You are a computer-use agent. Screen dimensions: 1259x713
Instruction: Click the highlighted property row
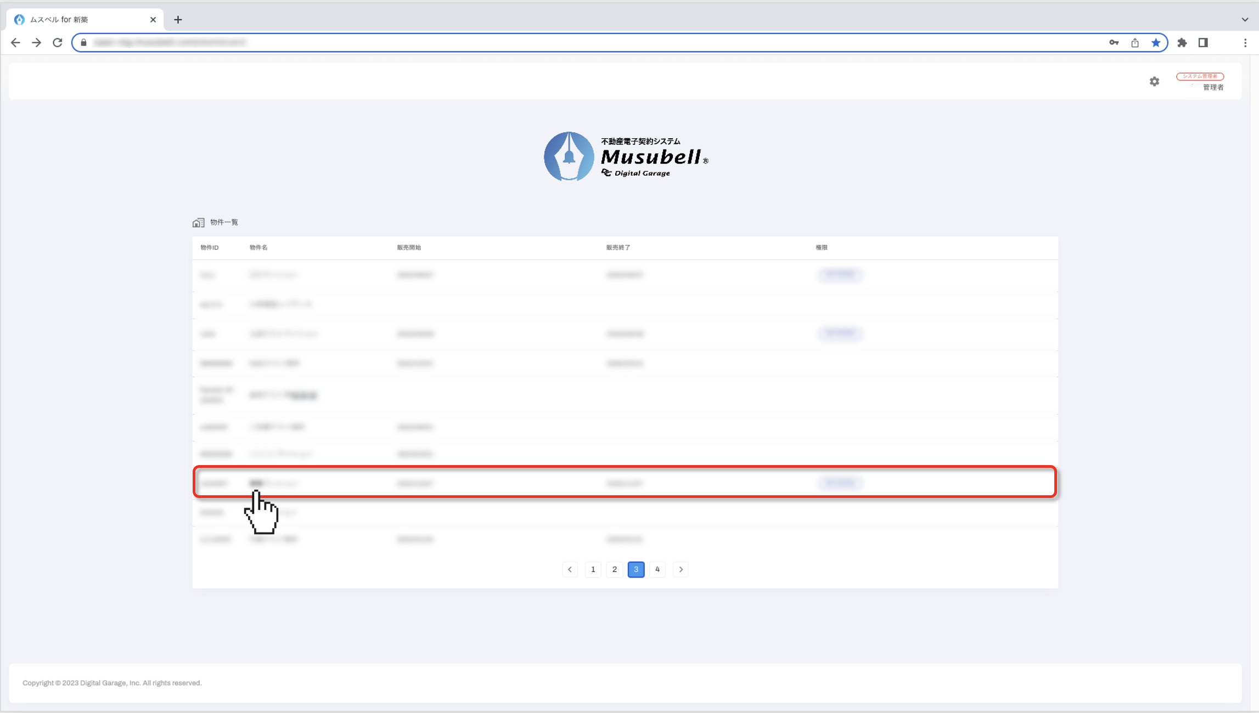coord(625,483)
